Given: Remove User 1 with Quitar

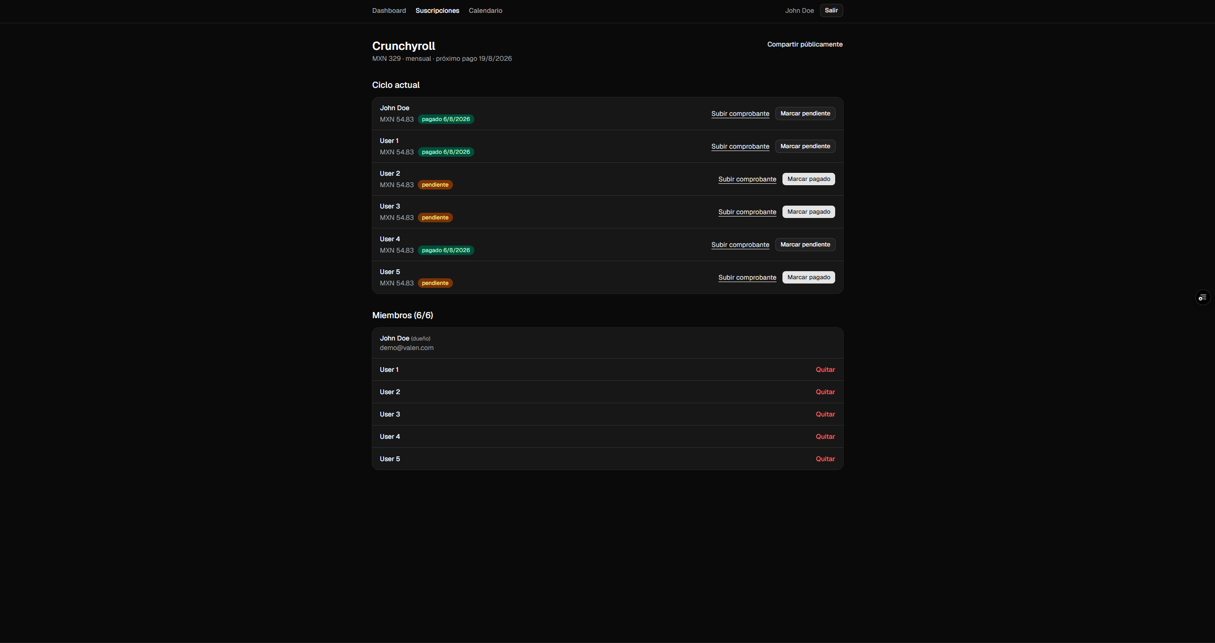Looking at the screenshot, I should coord(825,369).
